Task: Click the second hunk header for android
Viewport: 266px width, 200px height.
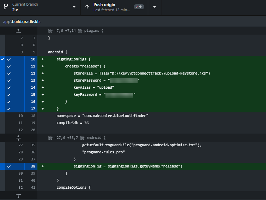Action: pos(77,137)
